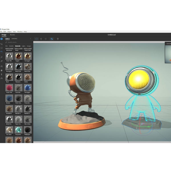Viewport: 171px width, 171px height.
Task: Click the zoom in viewport toolbar icon
Action: (41, 39)
